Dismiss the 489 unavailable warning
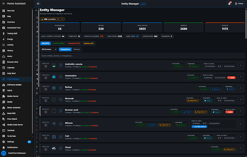This screenshot has width=247, height=157. pos(62,19)
